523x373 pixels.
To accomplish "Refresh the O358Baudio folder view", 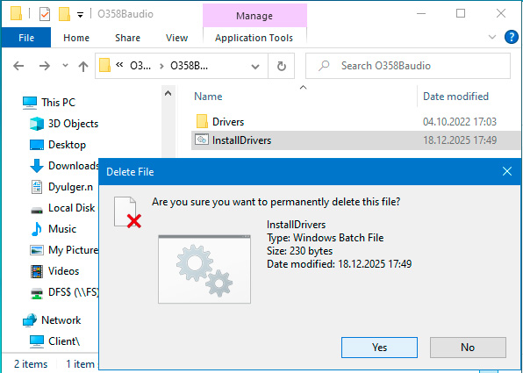I will tap(282, 66).
